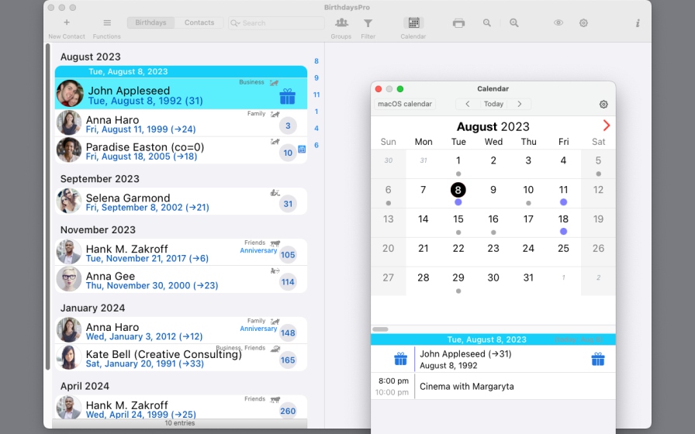This screenshot has width=695, height=434.
Task: Select the John Appleseed birthday entry
Action: 181,94
